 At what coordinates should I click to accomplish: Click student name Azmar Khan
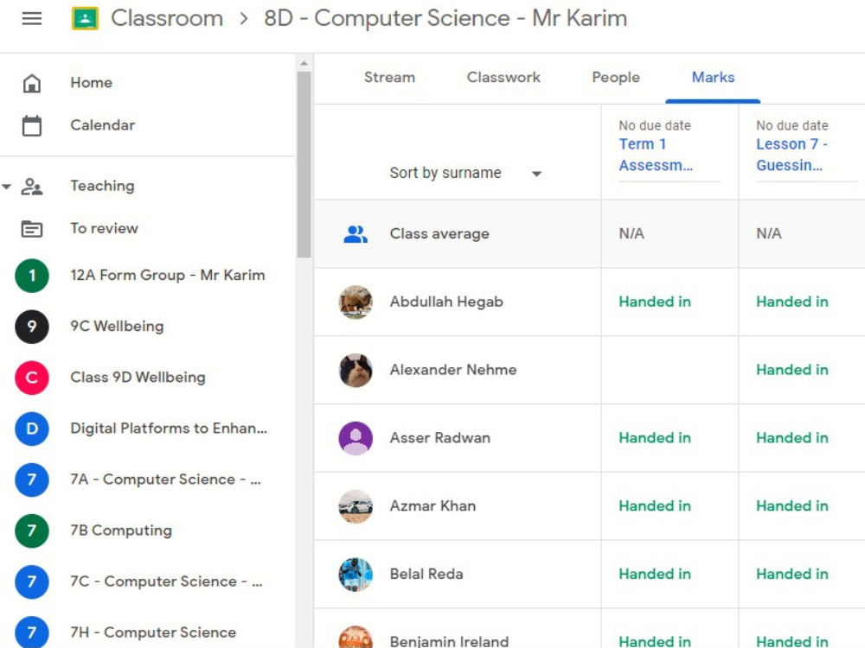click(432, 505)
